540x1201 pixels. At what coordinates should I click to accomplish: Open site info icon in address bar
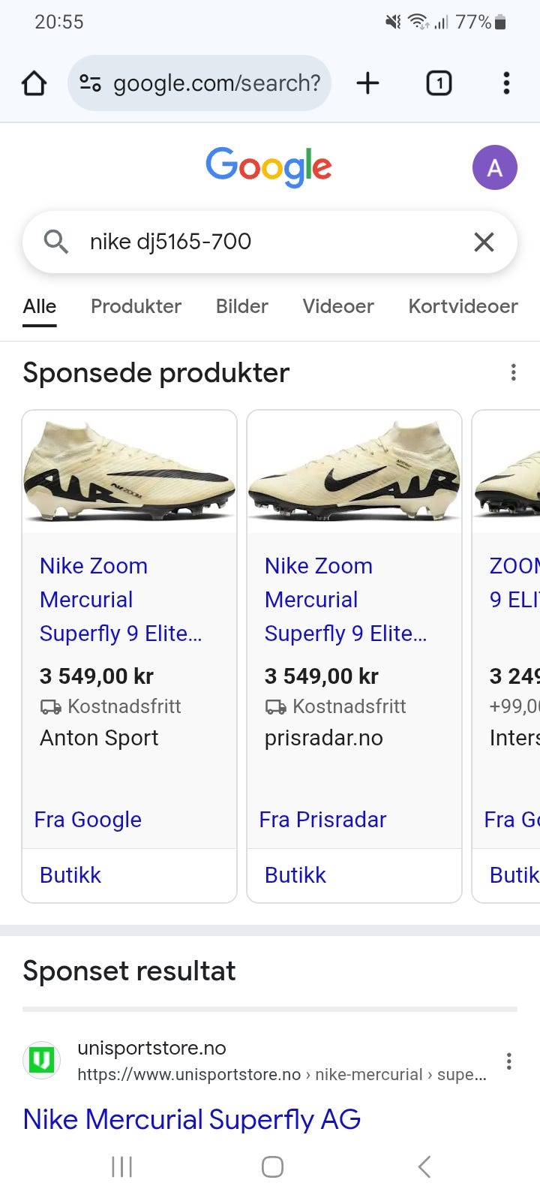pos(91,83)
